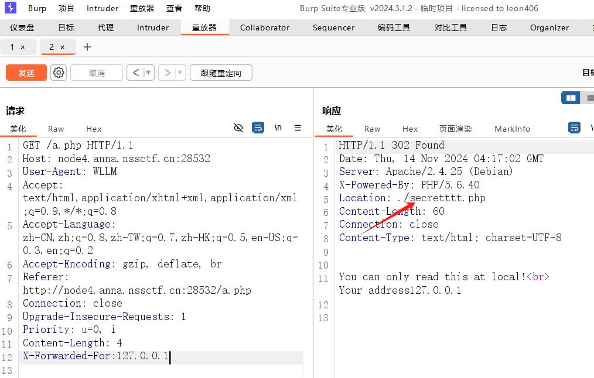The height and width of the screenshot is (378, 594).
Task: Select repeater request tab 2
Action: point(52,47)
